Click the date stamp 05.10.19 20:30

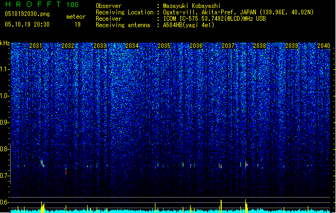[27, 24]
